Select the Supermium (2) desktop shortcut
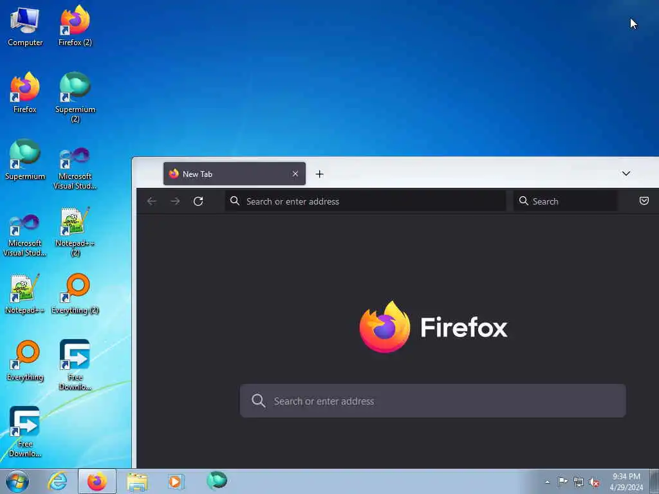The width and height of the screenshot is (659, 494). (x=75, y=98)
